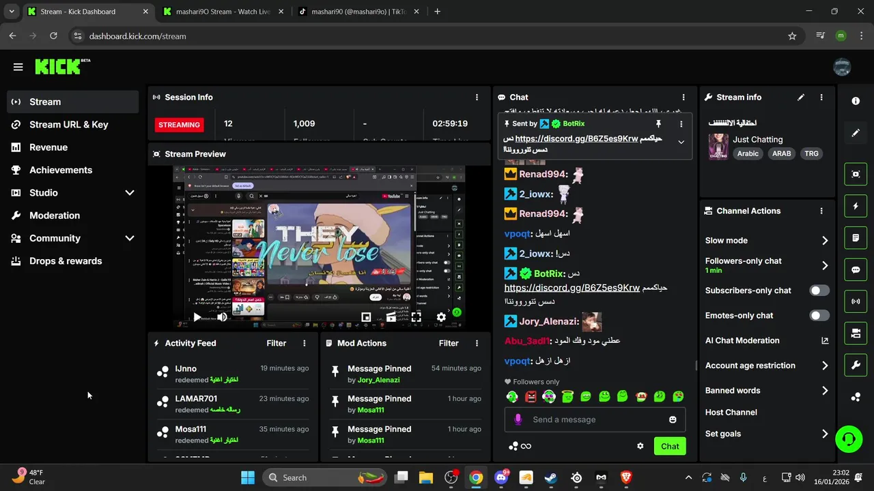Open the green support headset button
This screenshot has width=874, height=491.
click(849, 438)
